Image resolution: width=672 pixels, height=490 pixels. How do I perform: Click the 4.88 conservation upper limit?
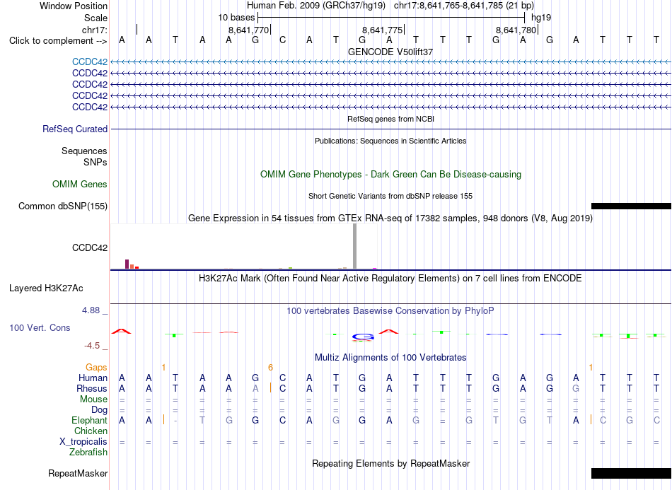[91, 310]
